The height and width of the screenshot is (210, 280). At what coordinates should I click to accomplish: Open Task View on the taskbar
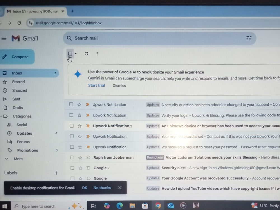pyautogui.click(x=94, y=206)
